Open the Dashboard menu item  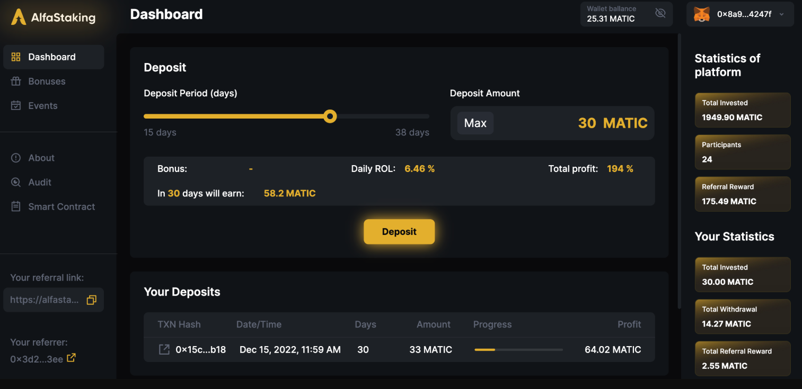pos(52,57)
